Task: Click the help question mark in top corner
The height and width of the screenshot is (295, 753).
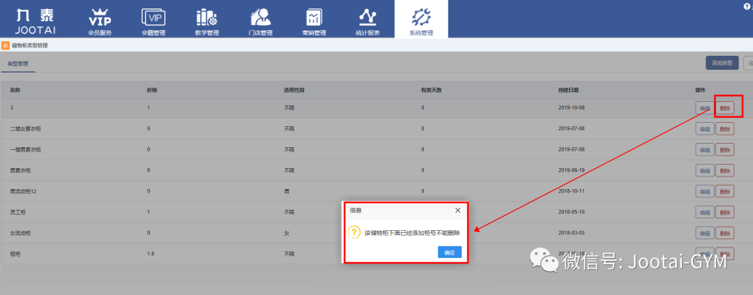Action: [x=746, y=6]
